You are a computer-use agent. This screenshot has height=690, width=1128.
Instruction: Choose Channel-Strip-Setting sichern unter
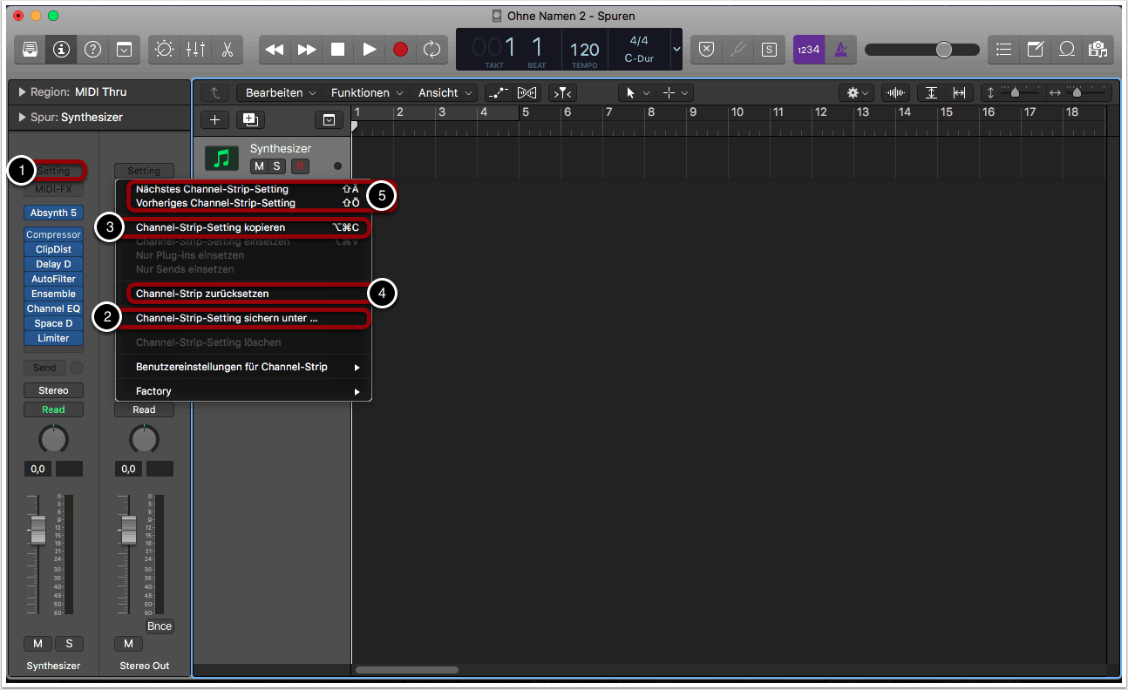tap(244, 318)
